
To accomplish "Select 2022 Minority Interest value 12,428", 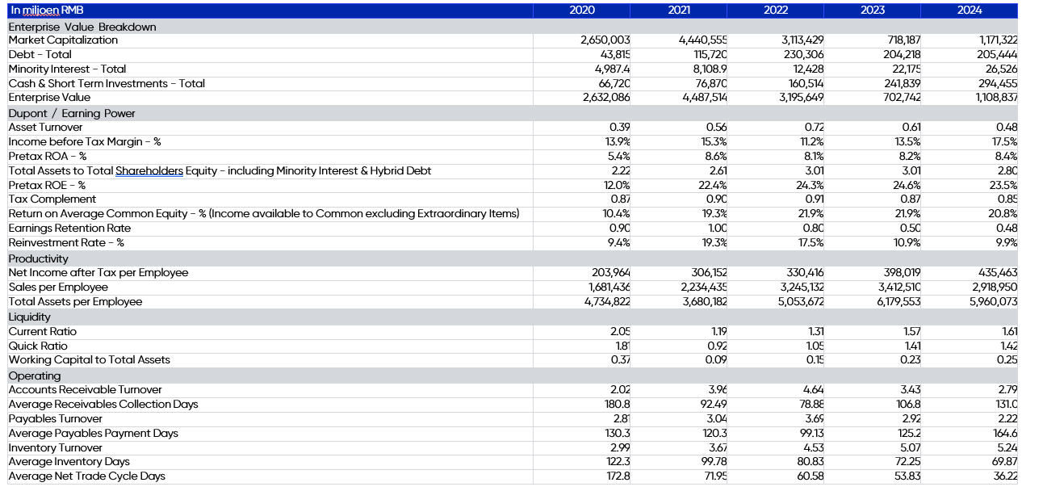I will (x=807, y=69).
